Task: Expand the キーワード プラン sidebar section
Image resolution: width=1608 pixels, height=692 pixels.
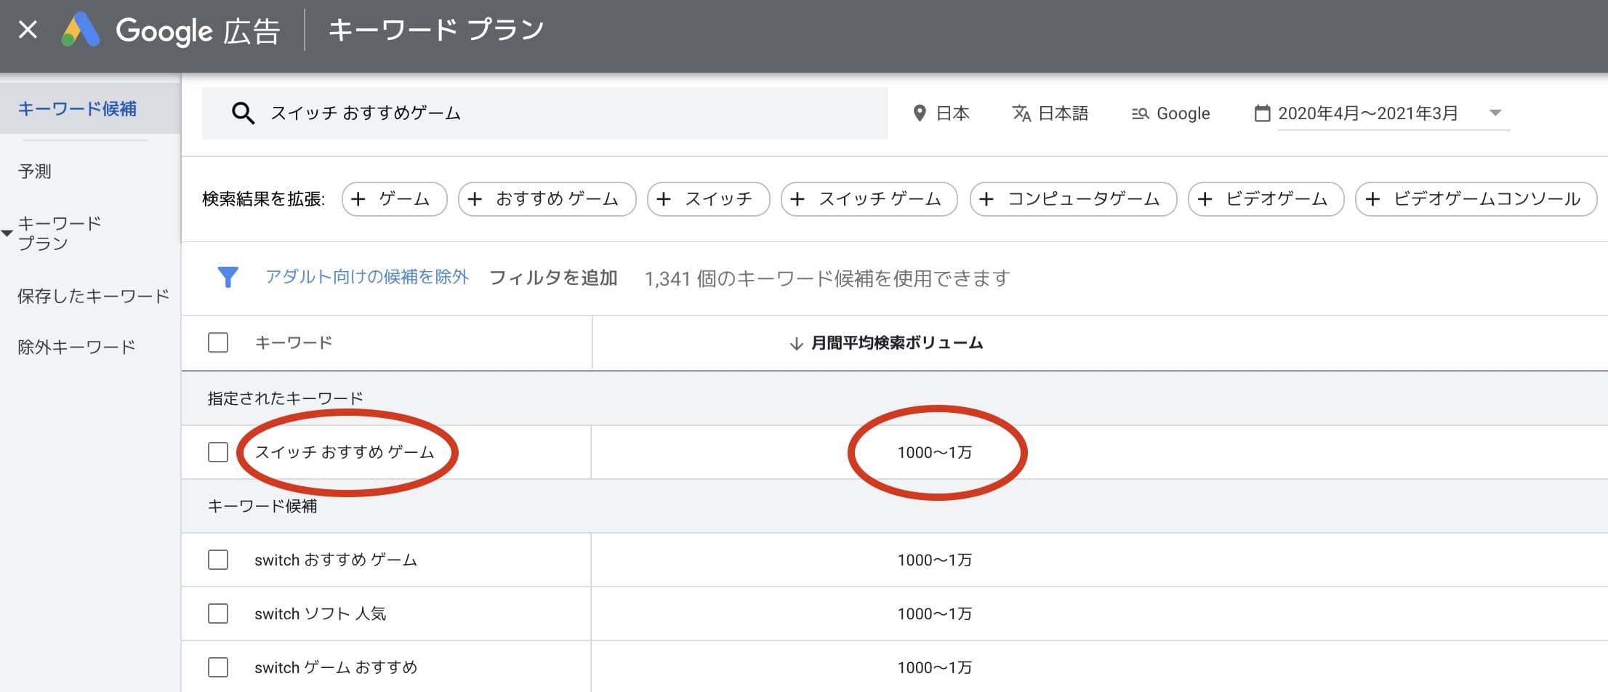Action: [7, 233]
